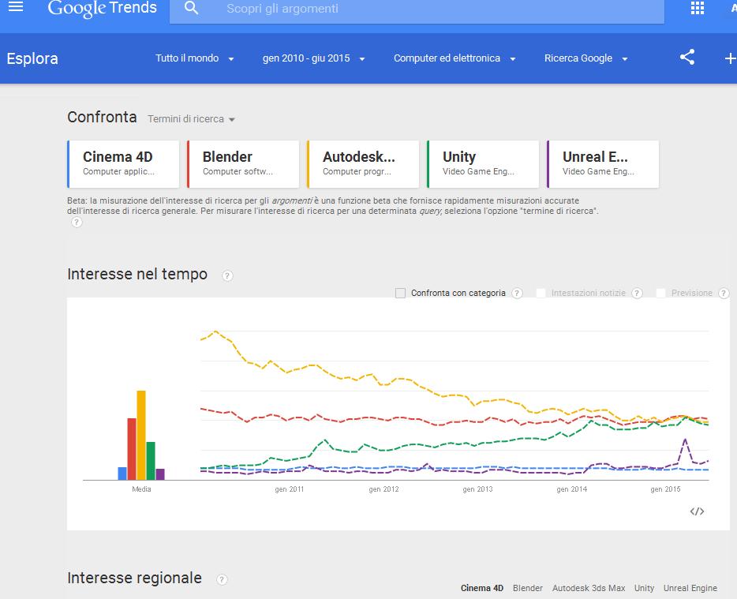Enable Confronta con categoria checkbox
This screenshot has height=599, width=737.
(x=401, y=293)
